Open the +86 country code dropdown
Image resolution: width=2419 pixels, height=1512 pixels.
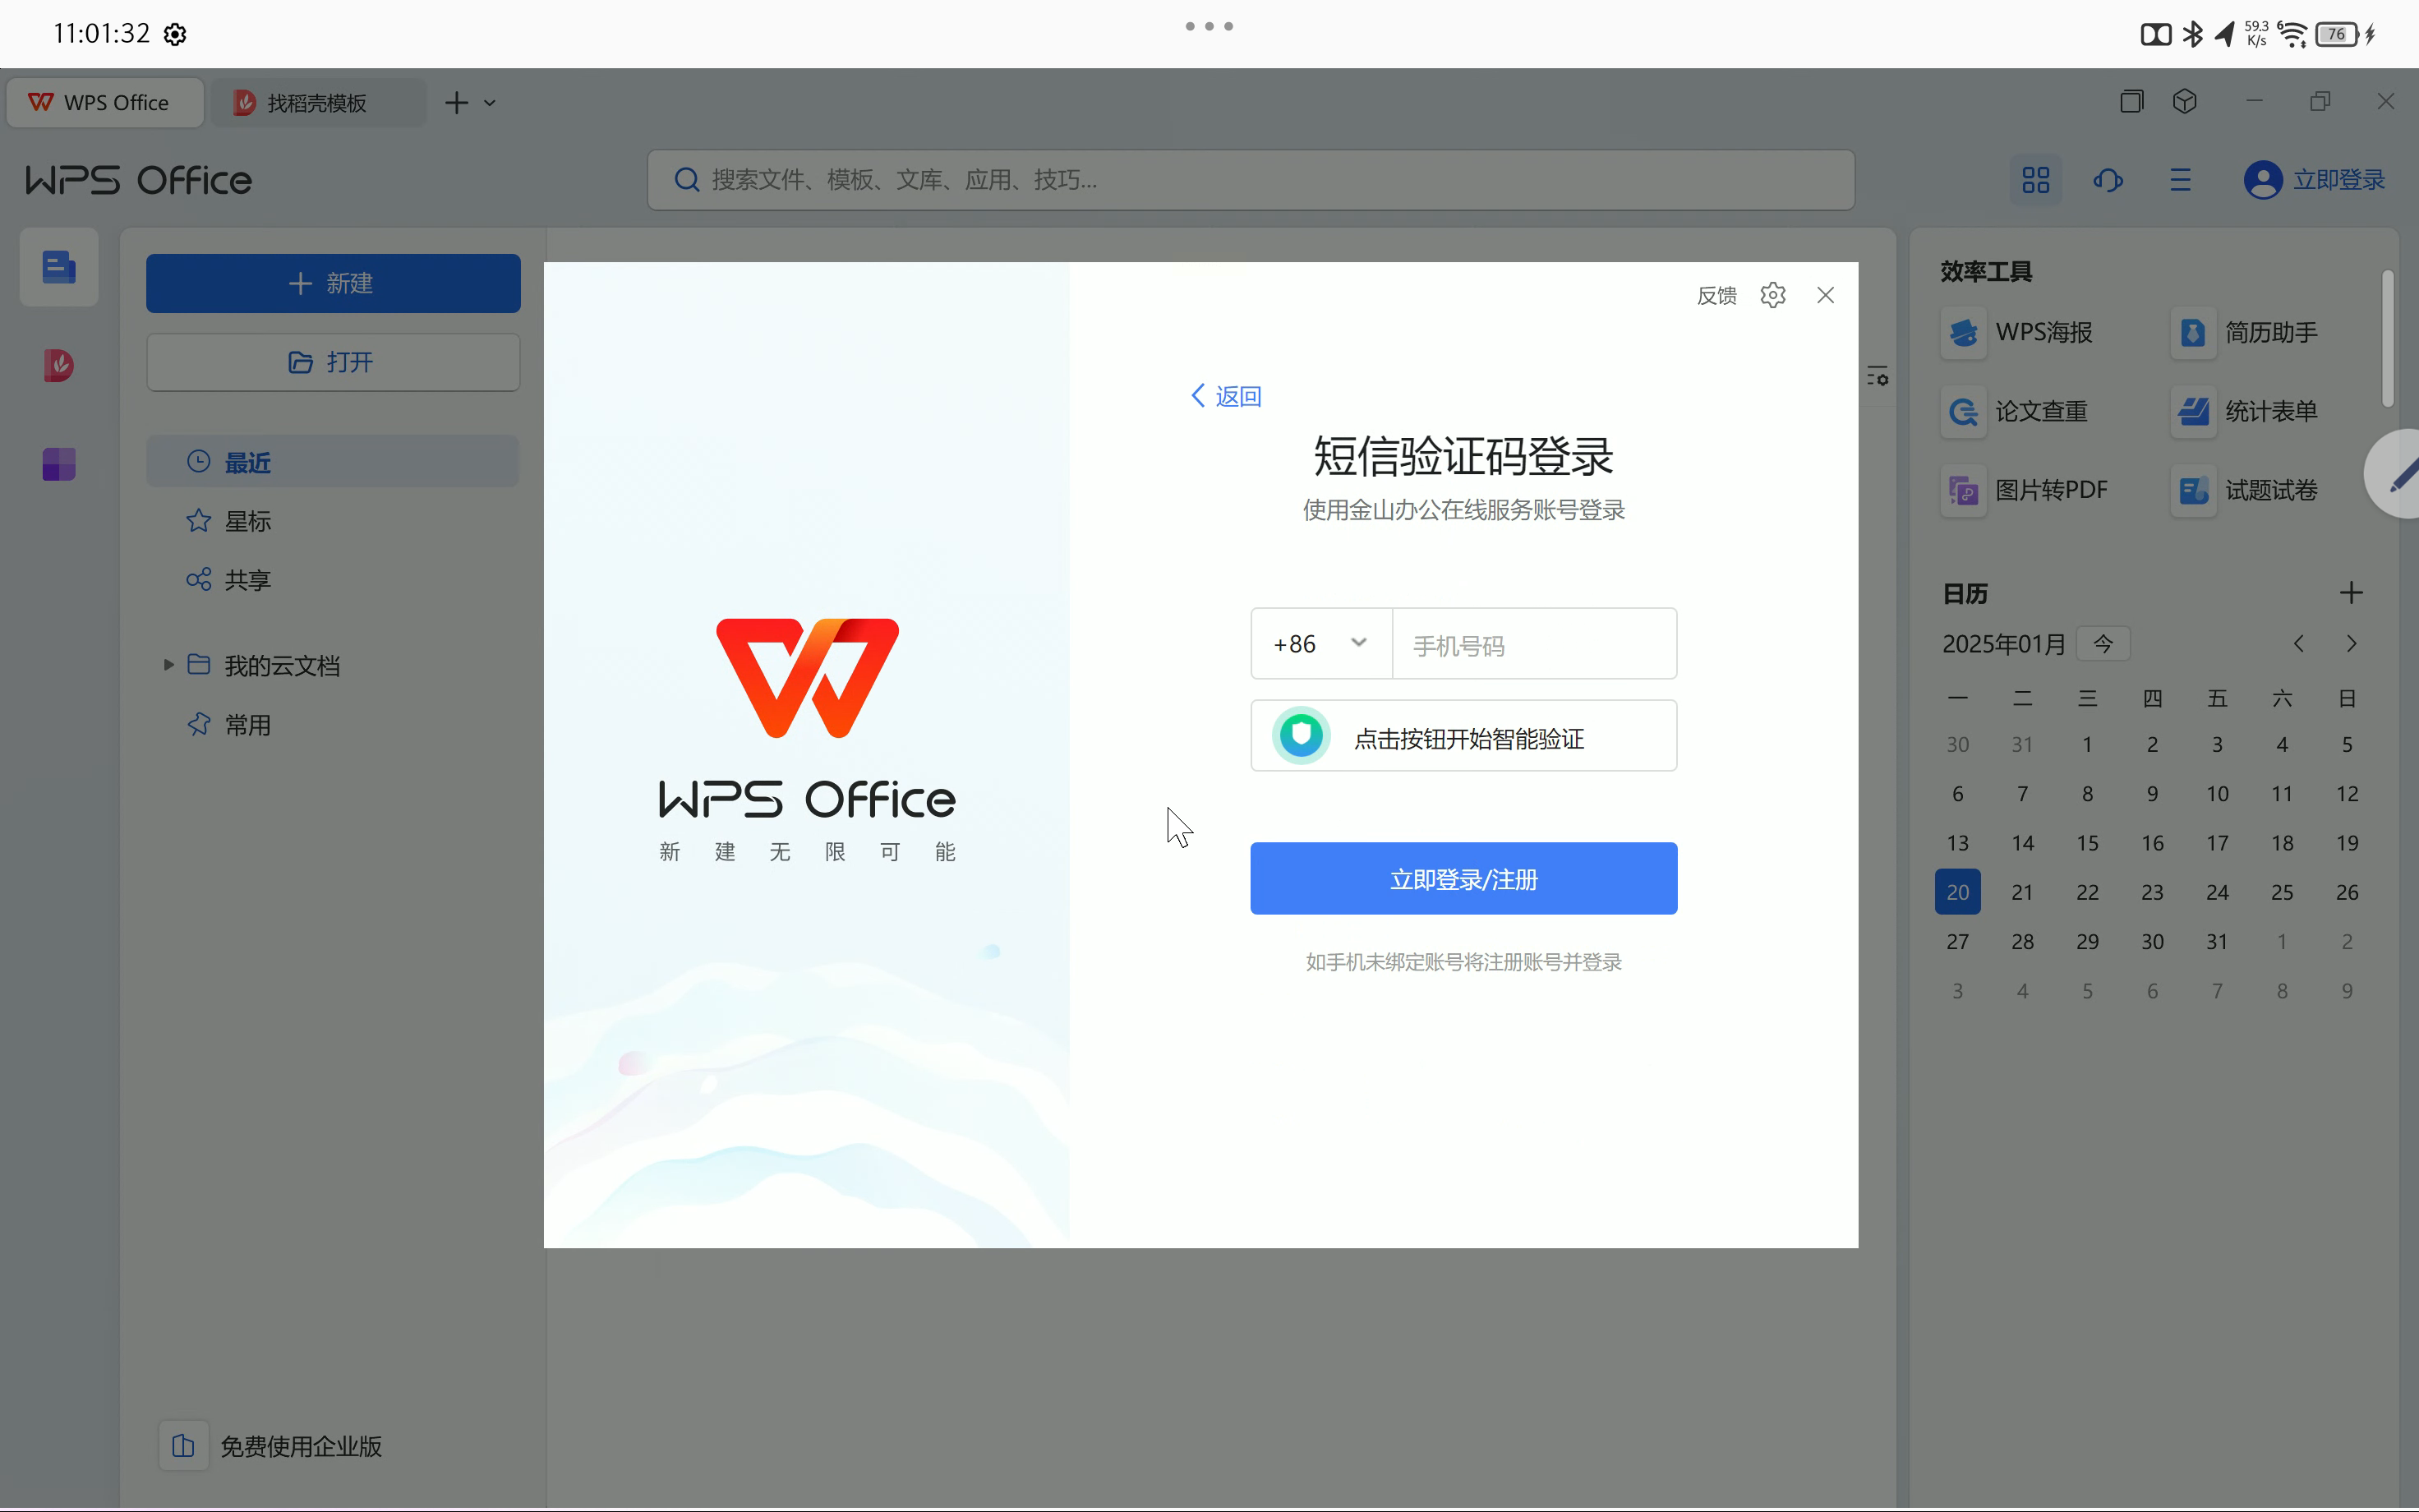point(1320,644)
